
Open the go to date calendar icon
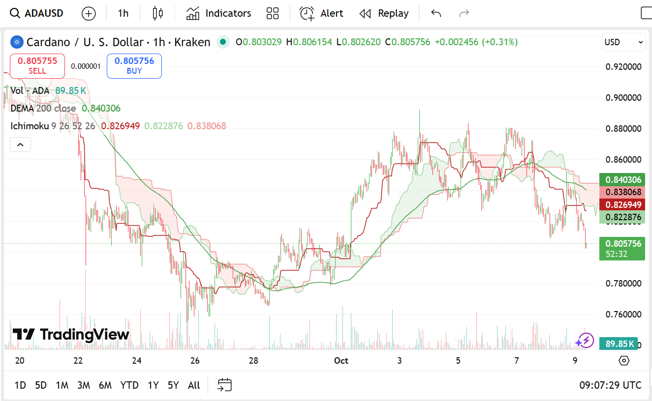coord(224,385)
